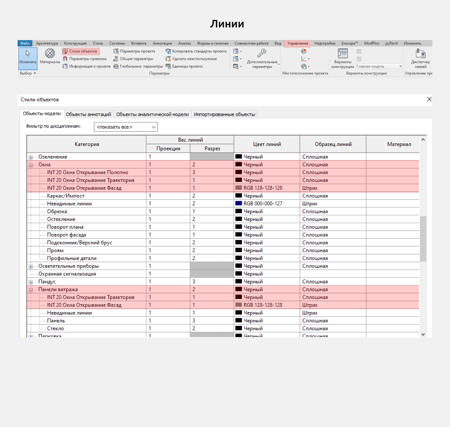Open Варианты конструкции design options

coord(342,58)
